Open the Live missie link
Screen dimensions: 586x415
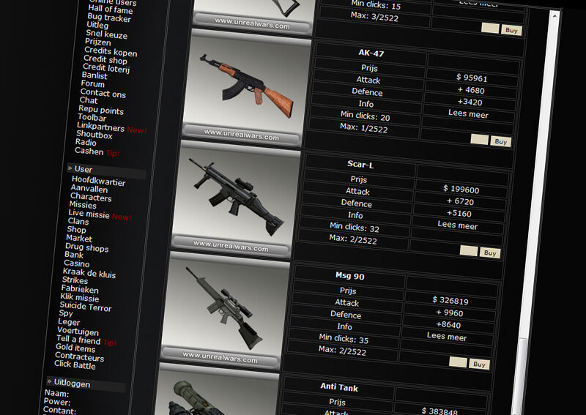click(89, 214)
